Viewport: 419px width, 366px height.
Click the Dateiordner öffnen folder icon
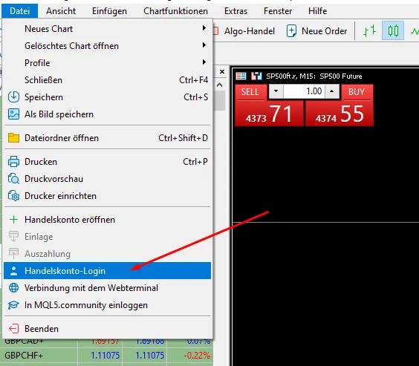(x=13, y=138)
